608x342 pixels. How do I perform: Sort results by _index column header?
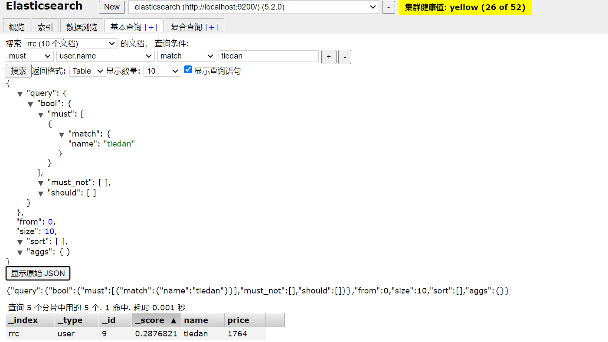30,320
